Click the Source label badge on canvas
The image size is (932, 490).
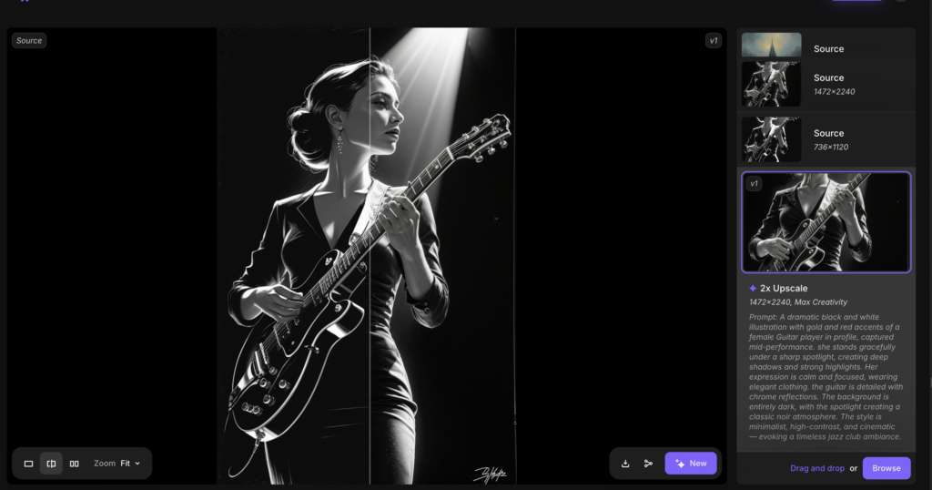click(29, 40)
